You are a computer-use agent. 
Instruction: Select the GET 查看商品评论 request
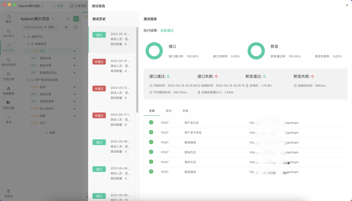[50, 73]
